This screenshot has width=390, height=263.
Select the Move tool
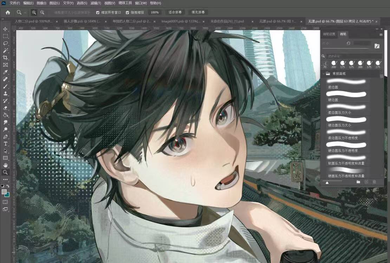(5, 29)
